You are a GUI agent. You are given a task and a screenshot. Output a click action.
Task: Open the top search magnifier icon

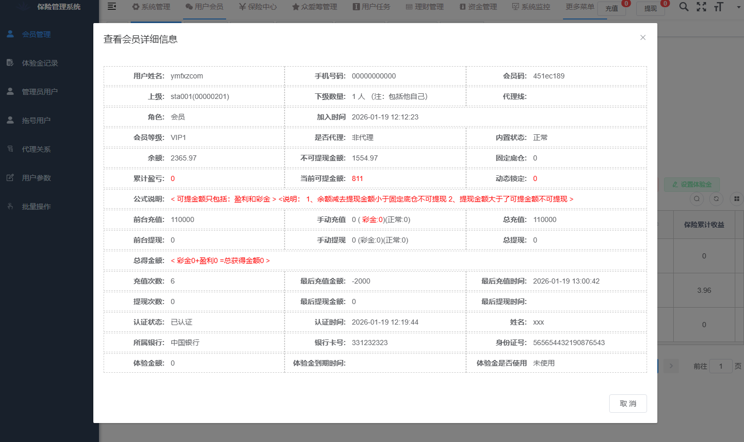[683, 7]
